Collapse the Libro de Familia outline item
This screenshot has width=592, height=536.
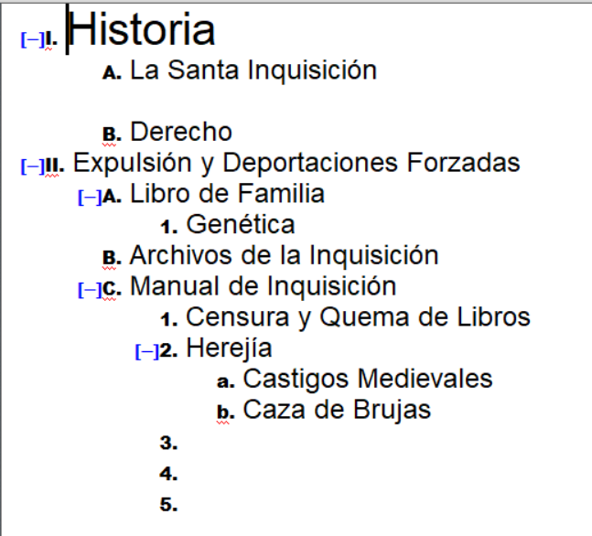tap(90, 196)
